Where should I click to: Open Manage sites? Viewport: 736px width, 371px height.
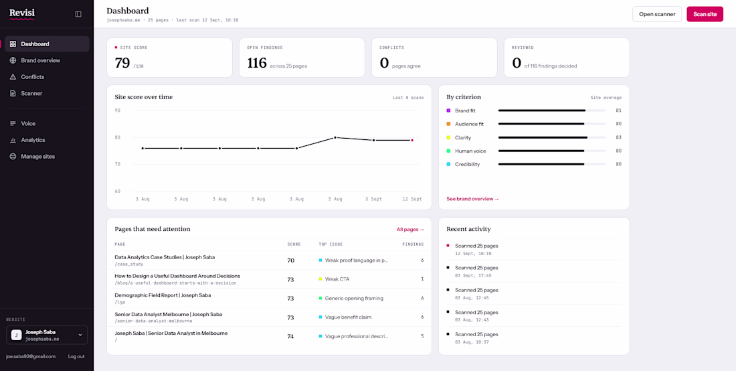tap(47, 157)
